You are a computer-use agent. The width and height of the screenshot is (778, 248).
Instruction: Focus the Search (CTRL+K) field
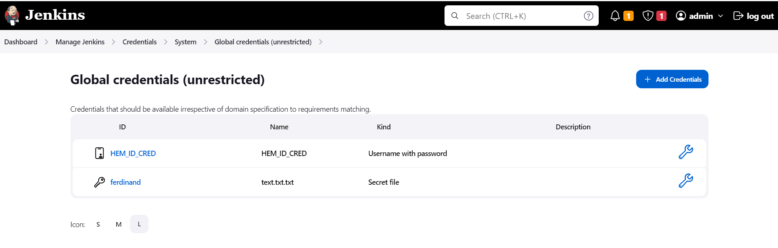521,16
